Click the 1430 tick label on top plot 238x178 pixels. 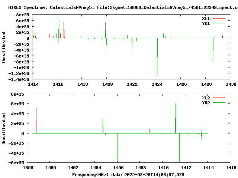tap(231, 84)
